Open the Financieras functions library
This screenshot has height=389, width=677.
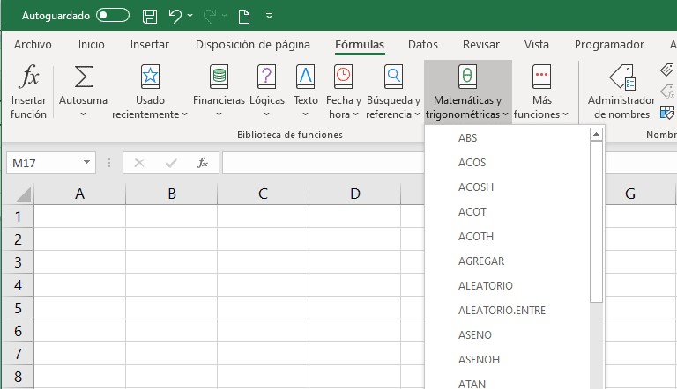219,78
